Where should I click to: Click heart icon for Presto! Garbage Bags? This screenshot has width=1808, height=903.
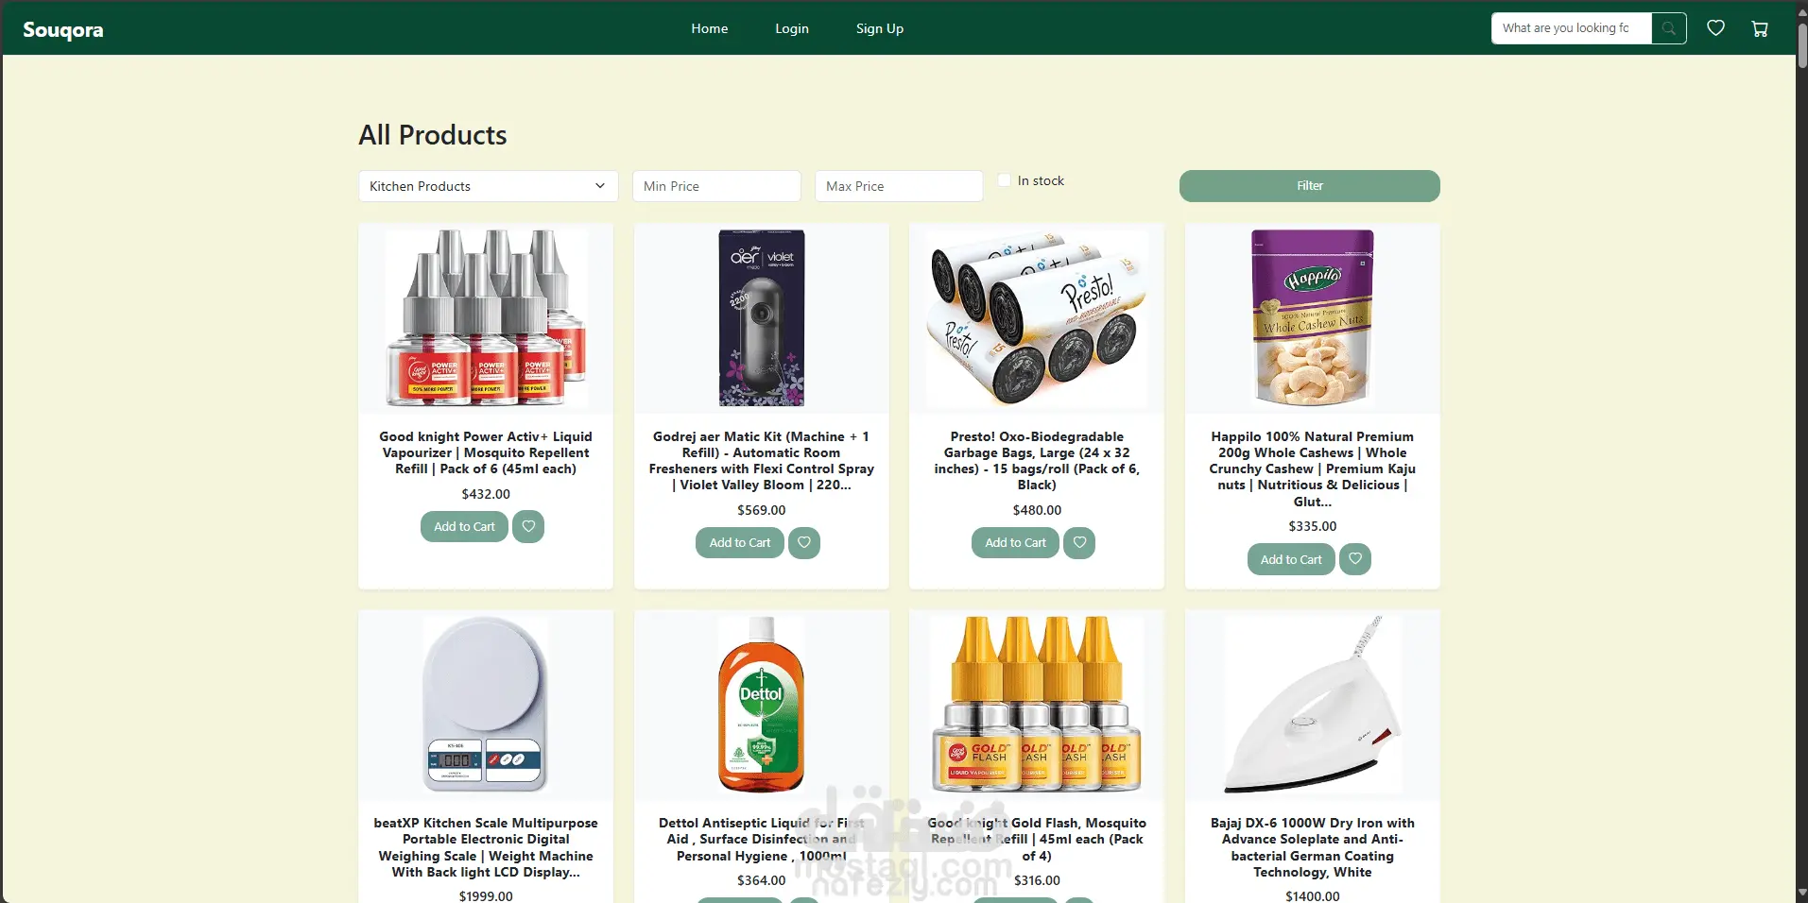pyautogui.click(x=1079, y=542)
